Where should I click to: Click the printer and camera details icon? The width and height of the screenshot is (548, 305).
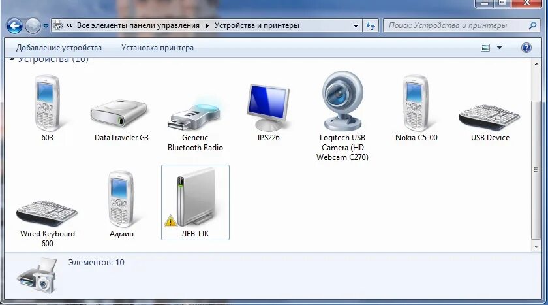pyautogui.click(x=38, y=276)
